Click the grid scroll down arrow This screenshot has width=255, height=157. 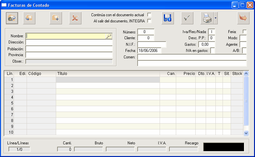tap(246, 133)
